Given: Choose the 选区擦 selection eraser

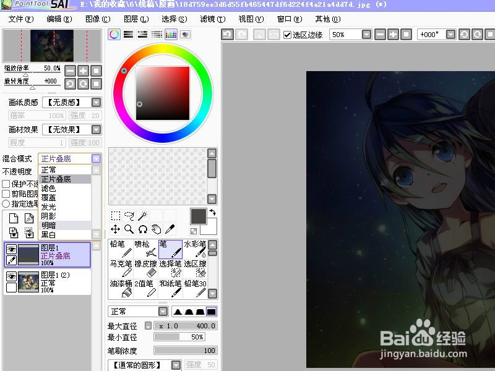Looking at the screenshot, I should point(195,268).
